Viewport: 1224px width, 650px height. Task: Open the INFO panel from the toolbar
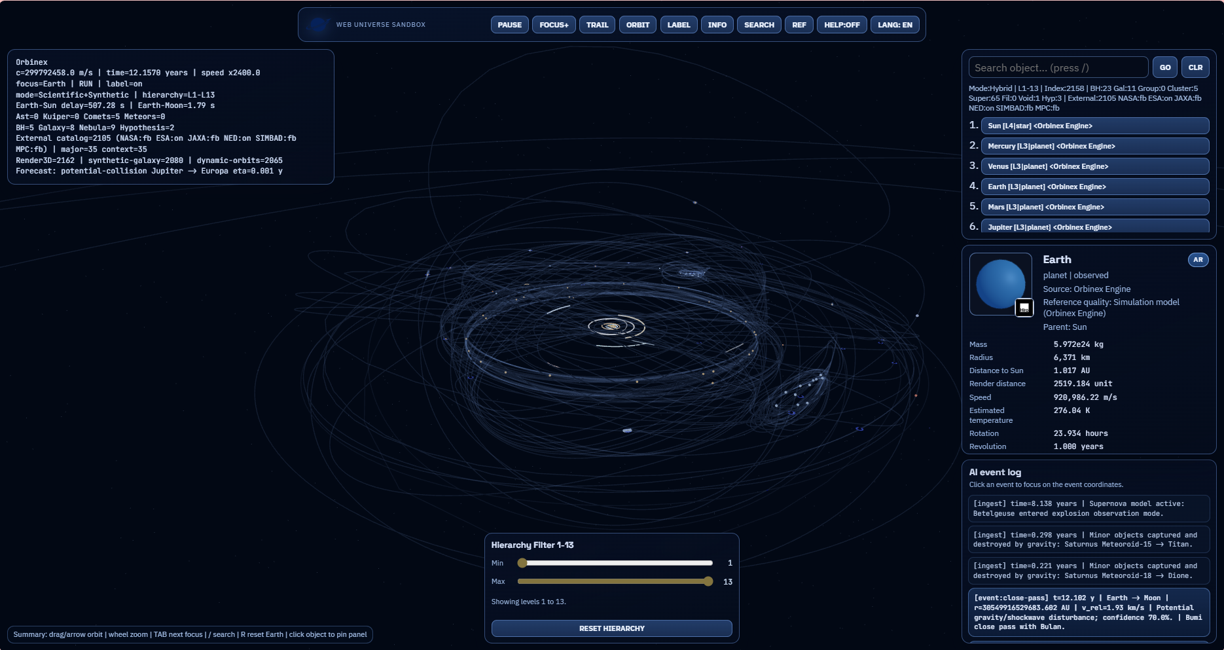(717, 24)
